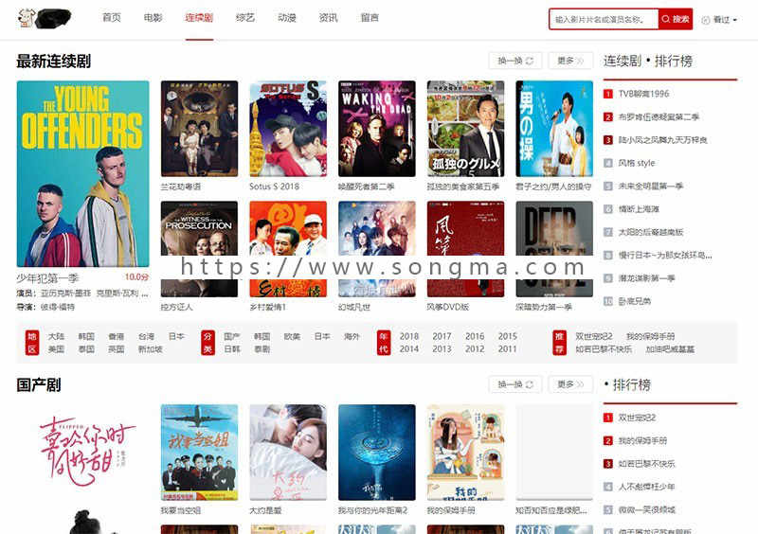758x534 pixels.
Task: Open rank 6 item 情断上海滩
Action: pyautogui.click(x=639, y=209)
